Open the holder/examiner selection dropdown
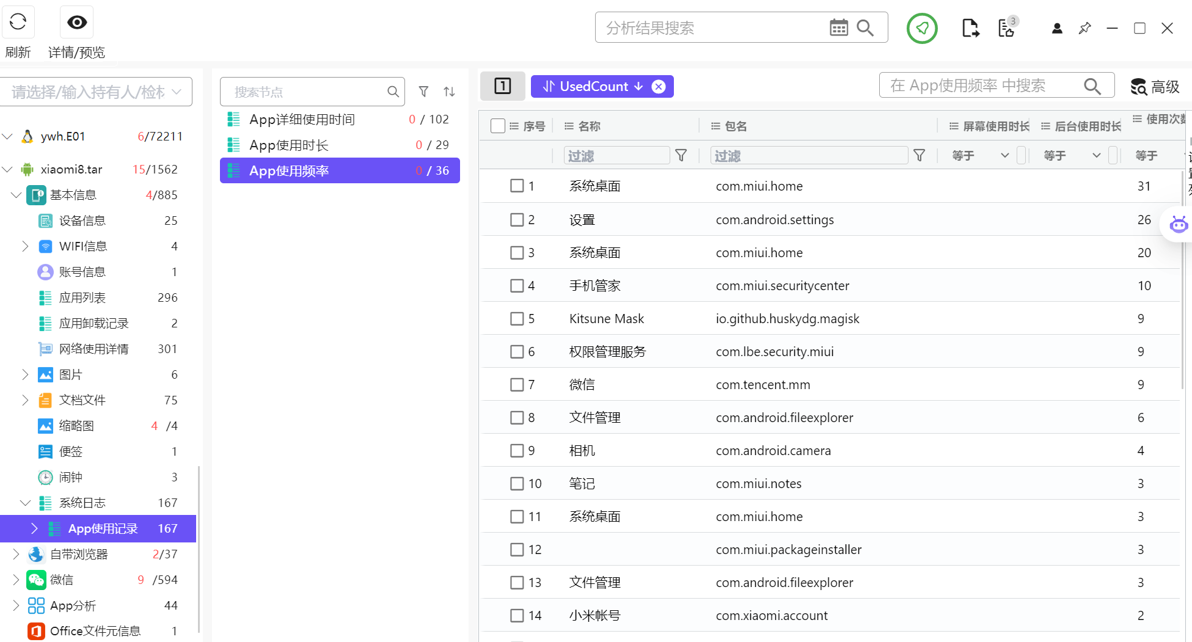 pyautogui.click(x=97, y=92)
